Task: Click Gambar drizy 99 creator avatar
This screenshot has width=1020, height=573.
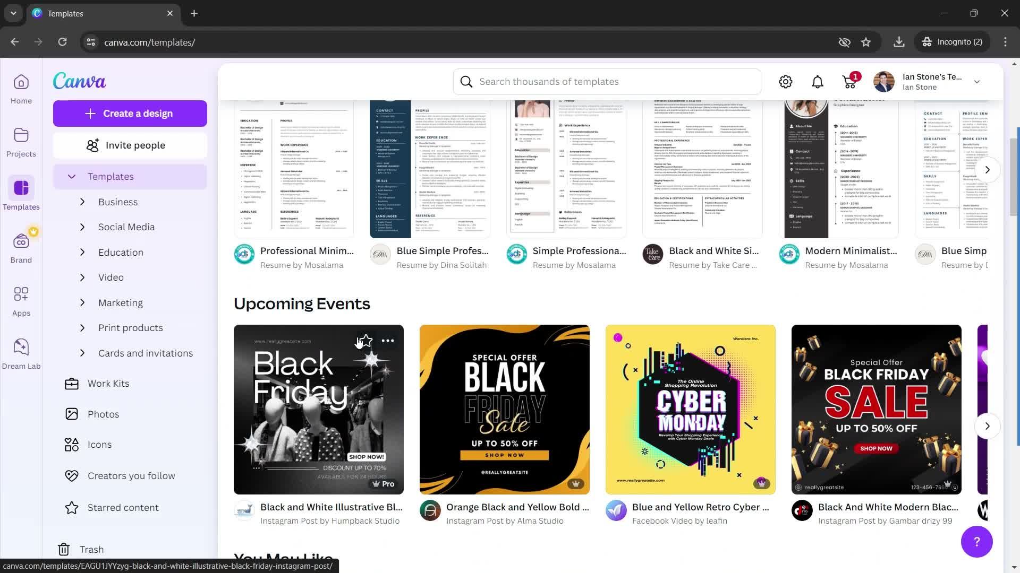Action: point(802,510)
